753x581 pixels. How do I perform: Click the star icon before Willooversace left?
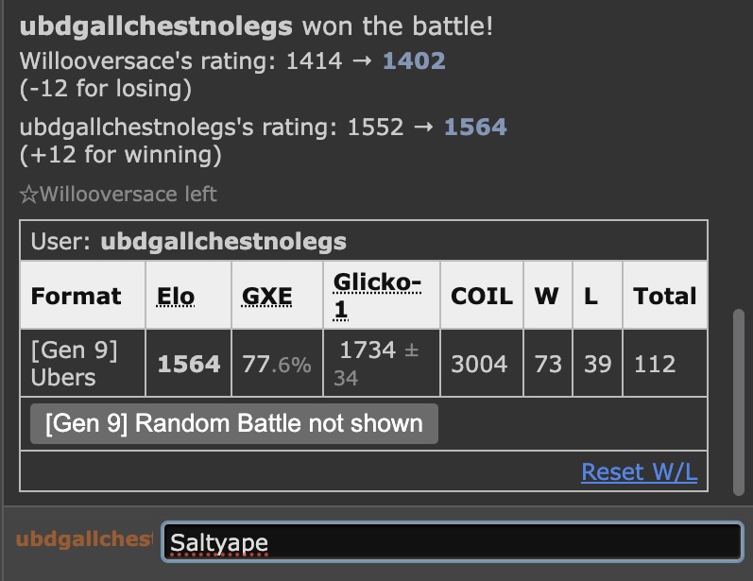point(29,195)
